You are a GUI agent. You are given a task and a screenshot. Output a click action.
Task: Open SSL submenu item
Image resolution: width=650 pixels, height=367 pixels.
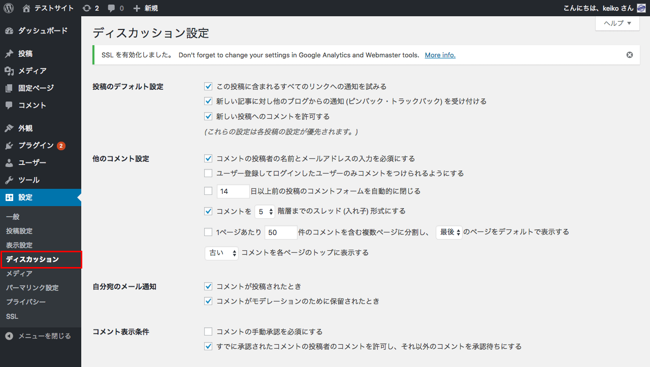tap(12, 316)
